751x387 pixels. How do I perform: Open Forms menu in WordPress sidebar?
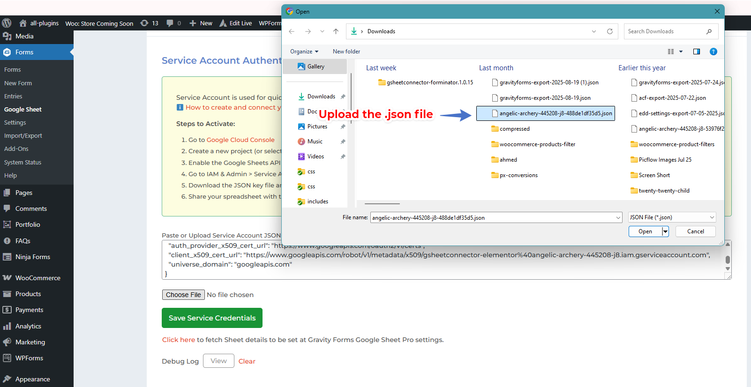[x=37, y=52]
